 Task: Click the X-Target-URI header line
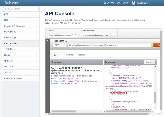(x=74, y=81)
